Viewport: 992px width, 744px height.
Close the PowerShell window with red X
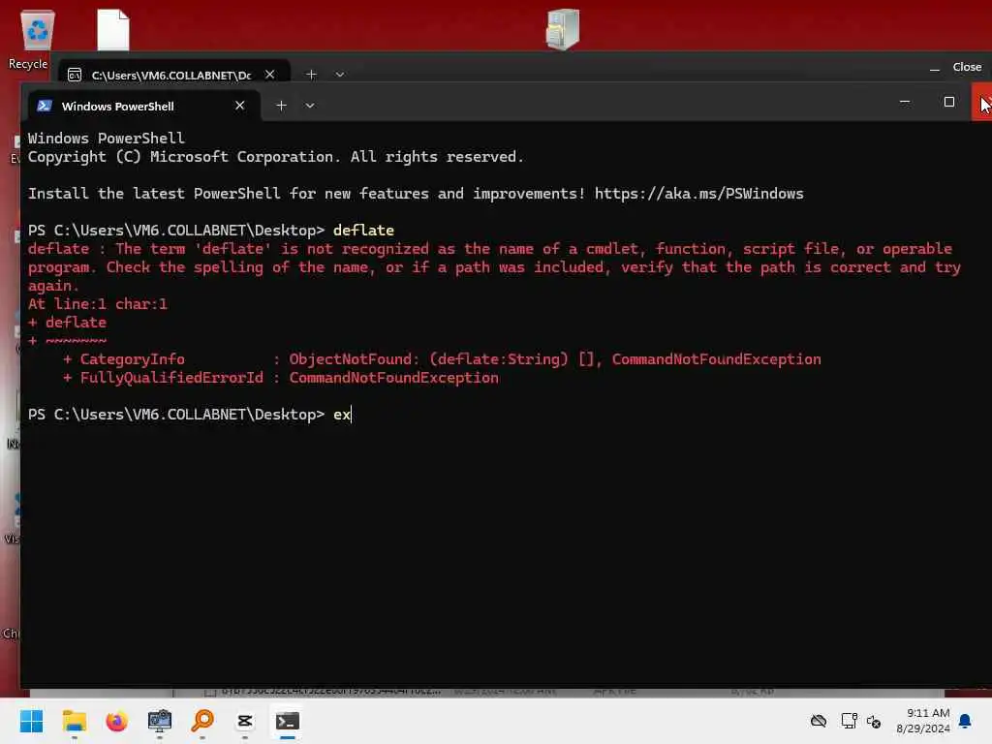coord(982,102)
